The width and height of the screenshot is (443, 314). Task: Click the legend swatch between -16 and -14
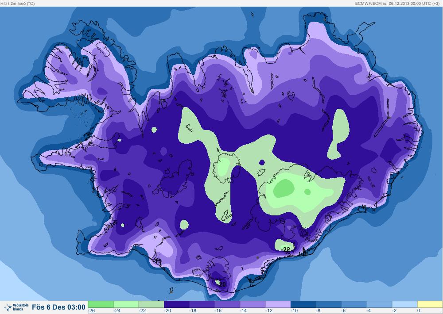click(x=227, y=304)
